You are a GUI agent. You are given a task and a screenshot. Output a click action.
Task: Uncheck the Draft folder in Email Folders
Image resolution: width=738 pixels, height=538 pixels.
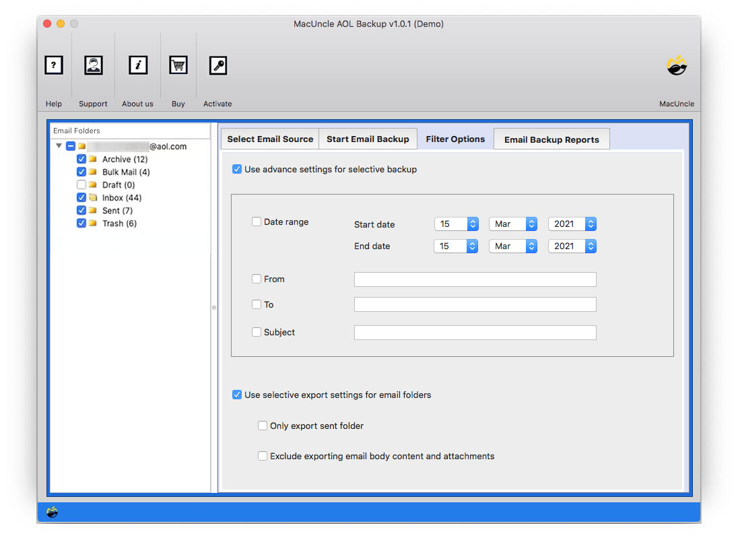[x=81, y=184]
